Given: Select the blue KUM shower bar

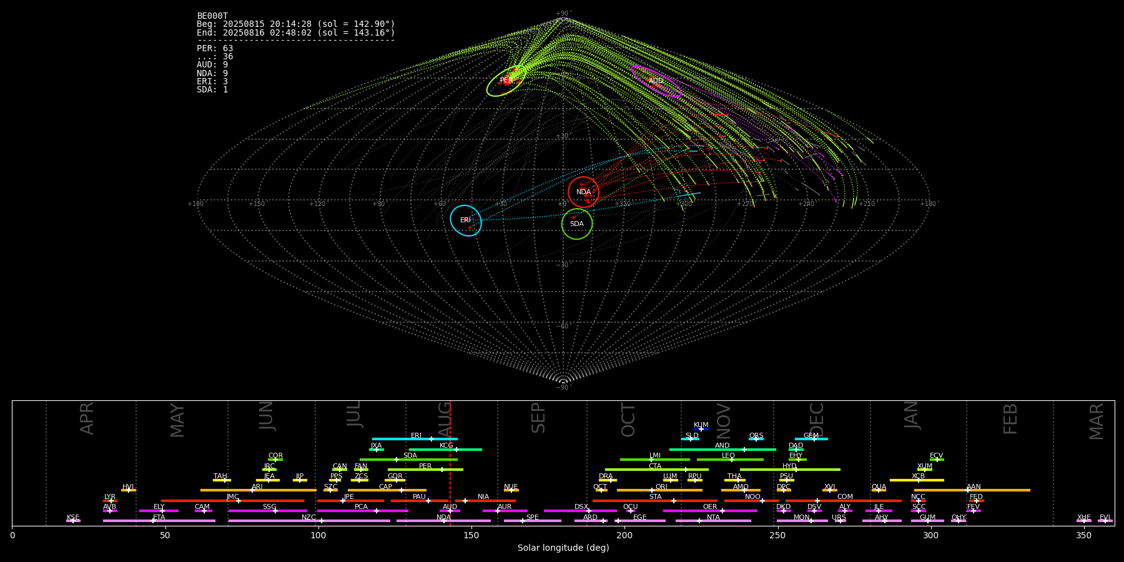Looking at the screenshot, I should pyautogui.click(x=701, y=429).
